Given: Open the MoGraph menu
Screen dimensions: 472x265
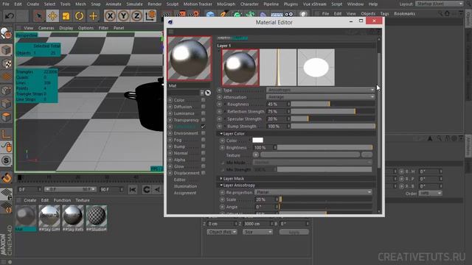Looking at the screenshot, I should point(226,4).
